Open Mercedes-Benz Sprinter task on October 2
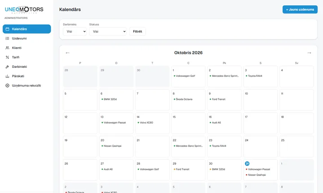Screen dimensions: 323x193 click(x=224, y=76)
